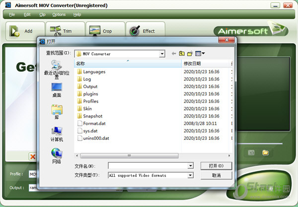298x207 pixels.
Task: Sort by the Name (名称) column header
Action: (128, 63)
